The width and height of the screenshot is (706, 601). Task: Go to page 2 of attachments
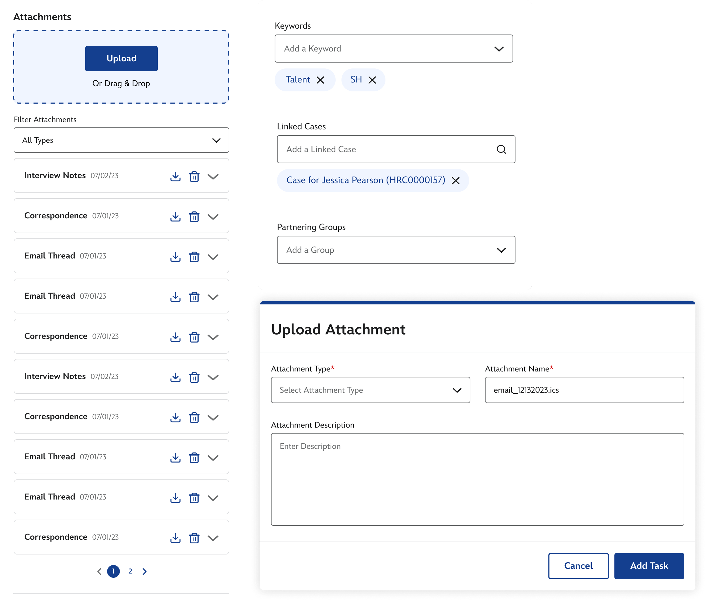tap(130, 571)
